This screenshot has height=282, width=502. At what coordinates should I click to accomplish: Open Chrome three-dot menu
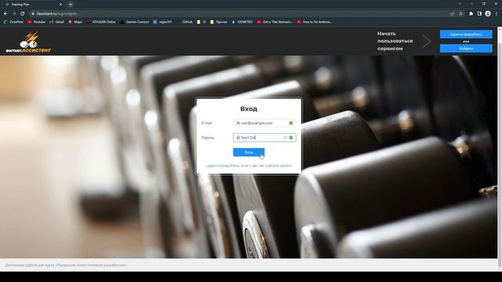(x=497, y=14)
